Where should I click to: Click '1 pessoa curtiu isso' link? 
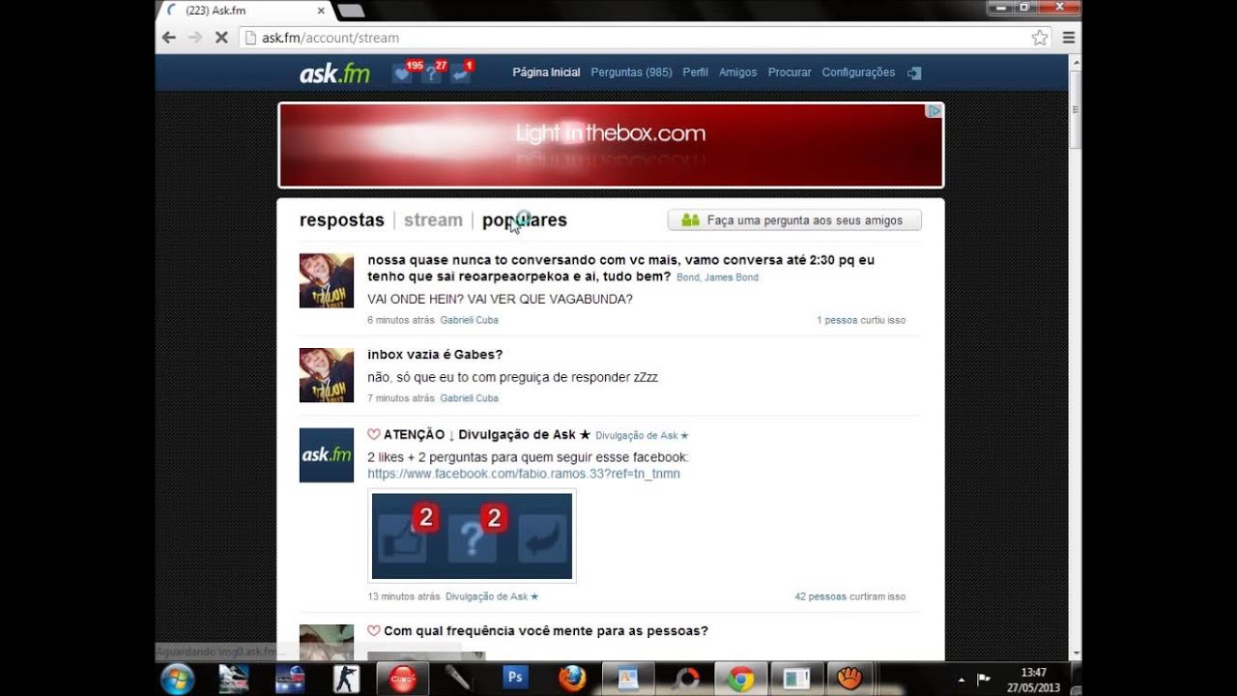(x=861, y=320)
